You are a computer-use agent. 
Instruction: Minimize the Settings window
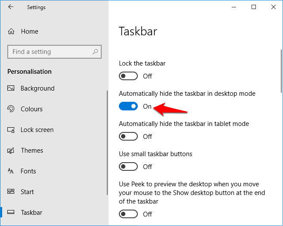tap(234, 7)
